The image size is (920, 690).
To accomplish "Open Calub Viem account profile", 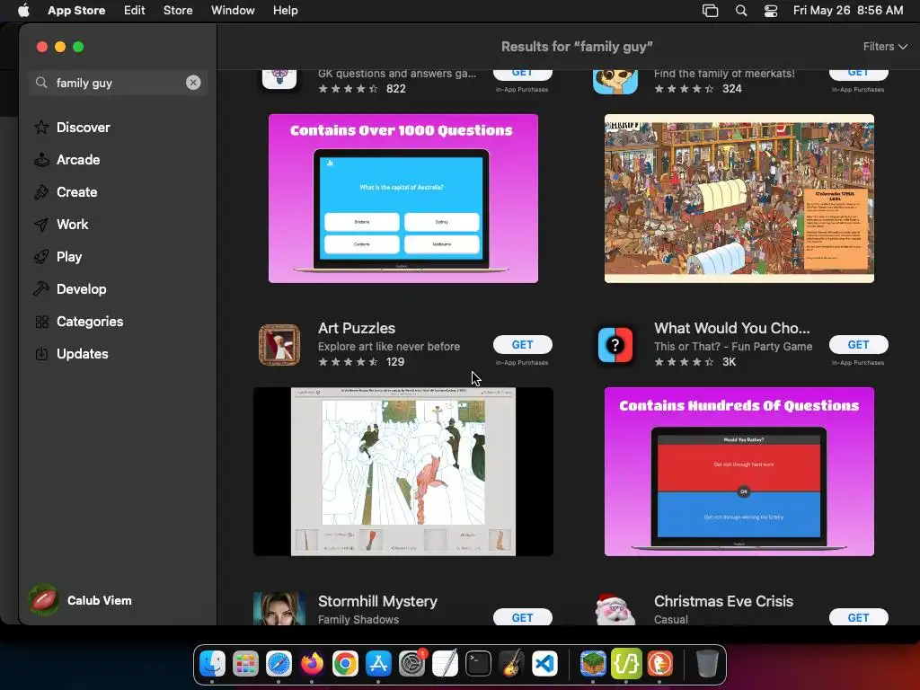I will point(80,600).
